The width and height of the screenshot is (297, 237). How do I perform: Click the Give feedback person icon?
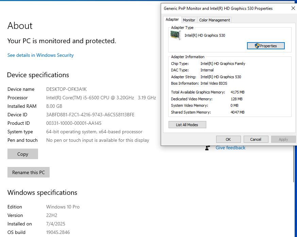[x=208, y=148]
